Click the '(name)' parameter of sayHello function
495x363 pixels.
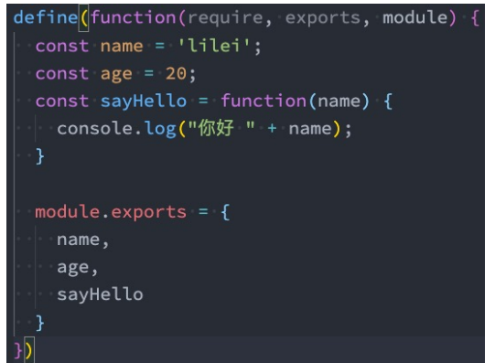pyautogui.click(x=339, y=101)
